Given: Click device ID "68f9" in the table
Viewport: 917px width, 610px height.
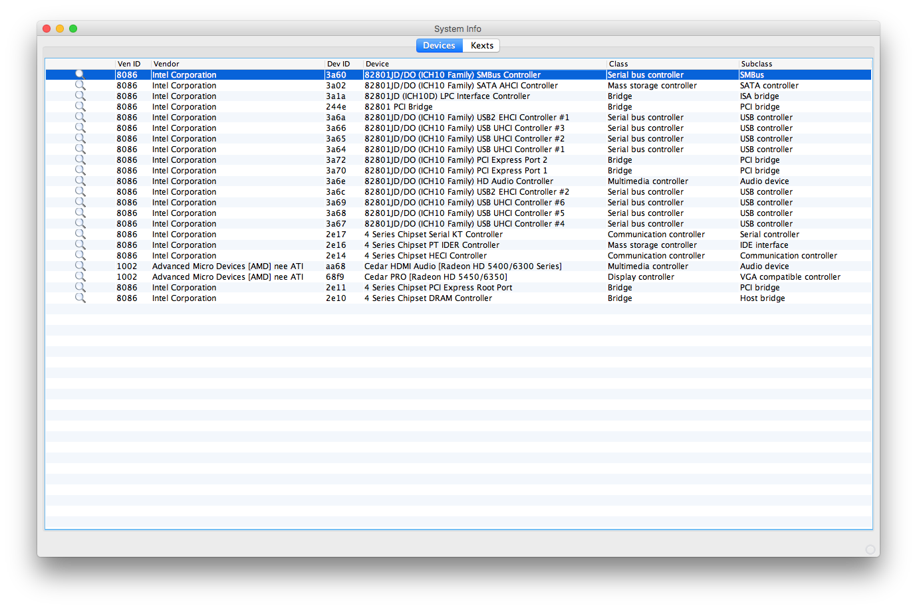Looking at the screenshot, I should coord(335,277).
